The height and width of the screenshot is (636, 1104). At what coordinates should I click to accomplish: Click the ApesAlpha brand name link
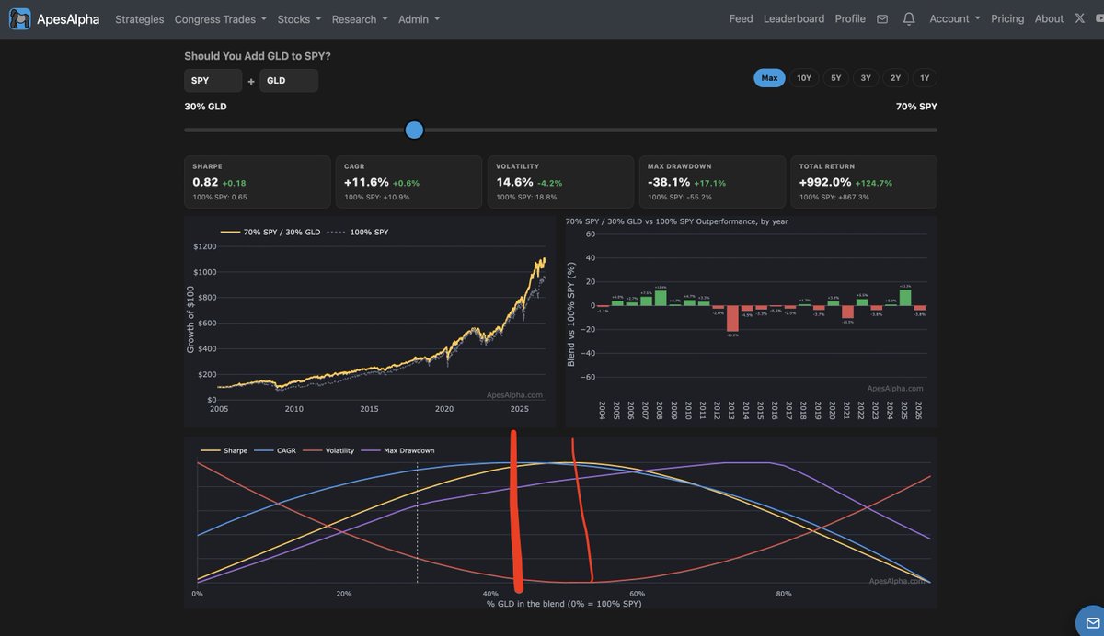(x=68, y=18)
